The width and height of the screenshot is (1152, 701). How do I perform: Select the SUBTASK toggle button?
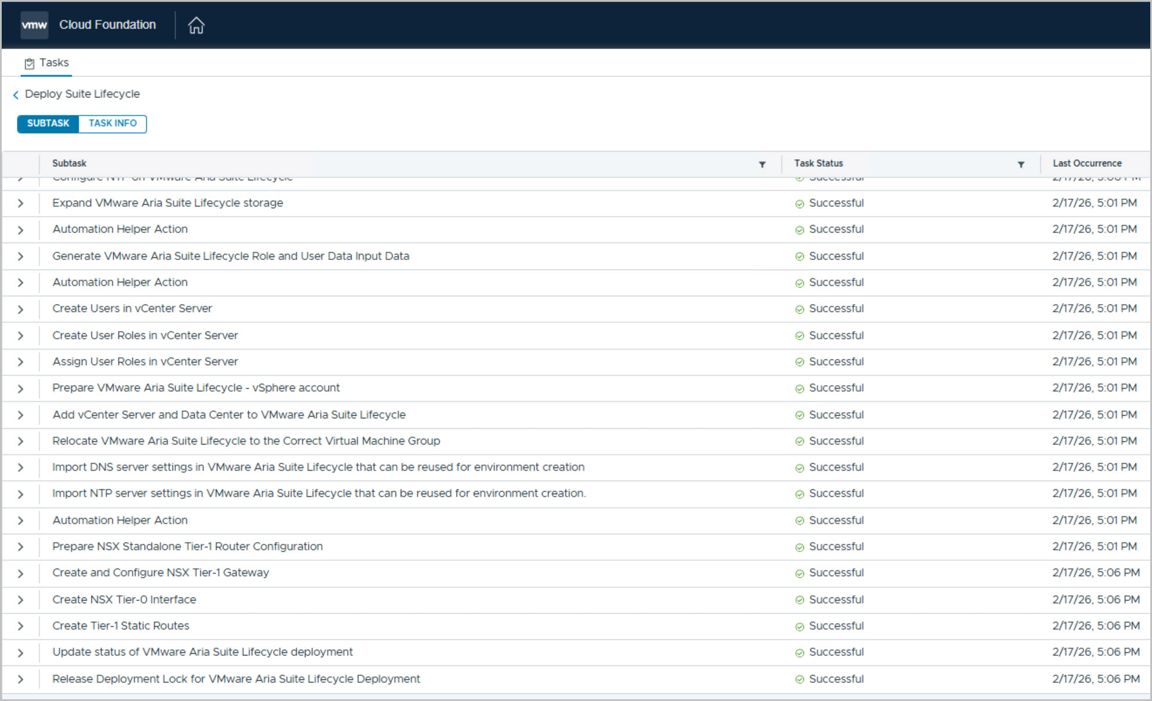click(x=48, y=123)
